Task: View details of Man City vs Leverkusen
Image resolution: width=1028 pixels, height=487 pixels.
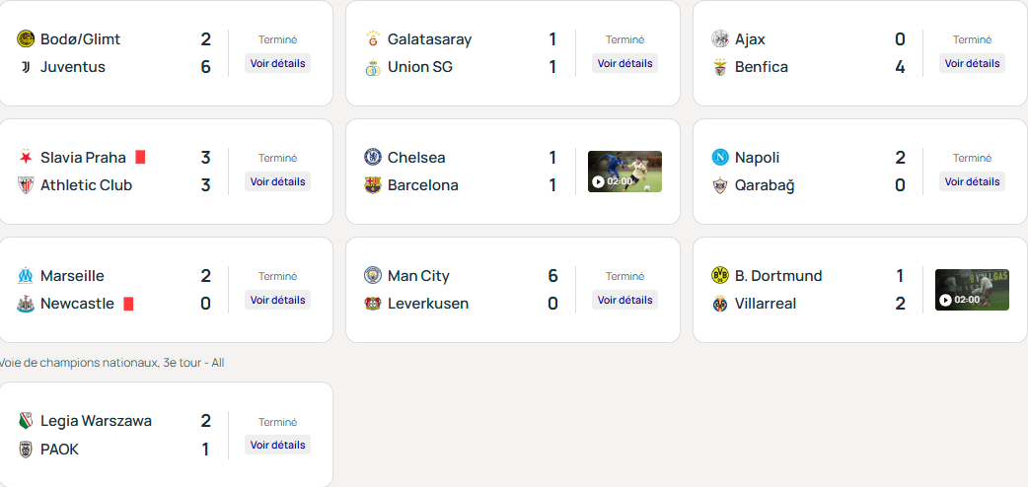Action: point(624,300)
